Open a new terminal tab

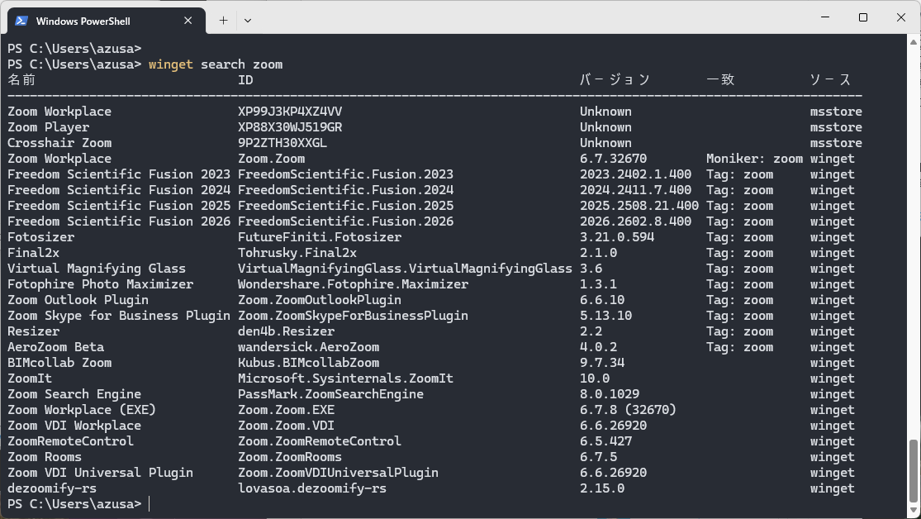223,21
